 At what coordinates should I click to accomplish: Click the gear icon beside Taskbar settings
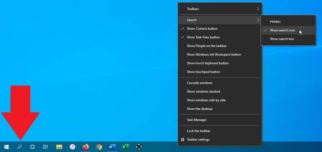pyautogui.click(x=183, y=140)
